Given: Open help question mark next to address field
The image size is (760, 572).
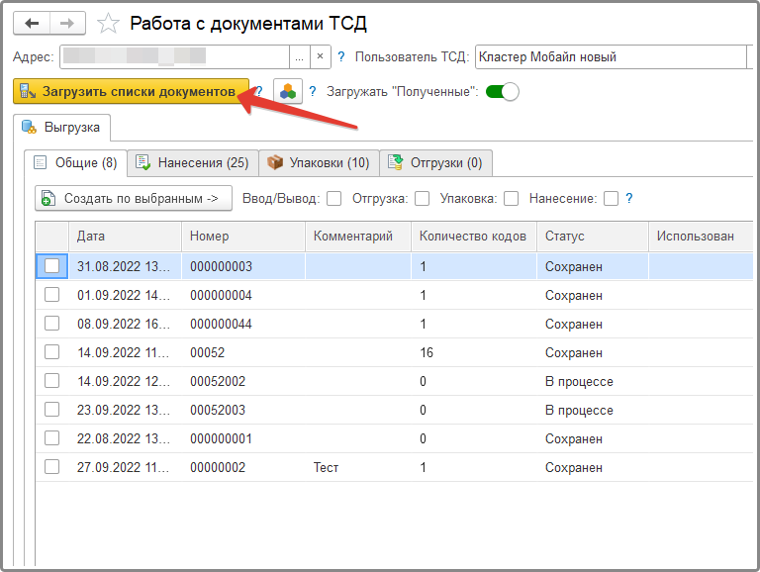Looking at the screenshot, I should 341,57.
